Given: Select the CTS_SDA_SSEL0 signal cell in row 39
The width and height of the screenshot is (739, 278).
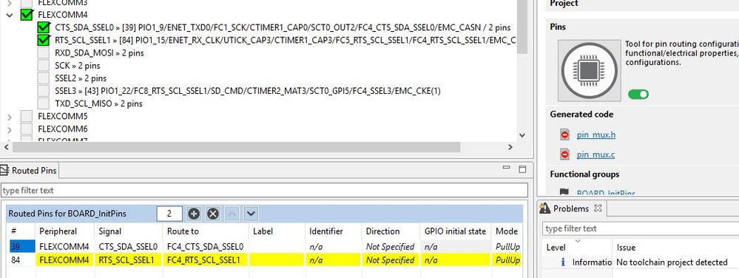Looking at the screenshot, I should coord(128,246).
